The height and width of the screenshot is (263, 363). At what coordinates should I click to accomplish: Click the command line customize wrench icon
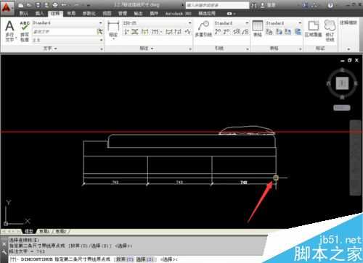4,253
